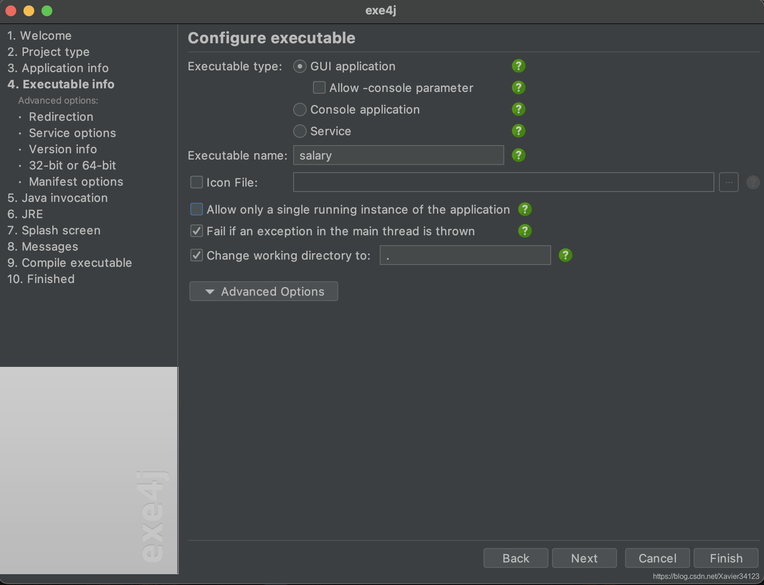Go to step 1. Welcome
The image size is (764, 585).
tap(40, 36)
